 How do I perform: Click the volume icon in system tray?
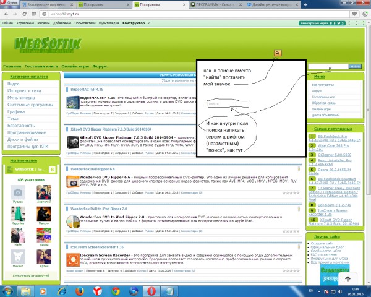(x=340, y=291)
